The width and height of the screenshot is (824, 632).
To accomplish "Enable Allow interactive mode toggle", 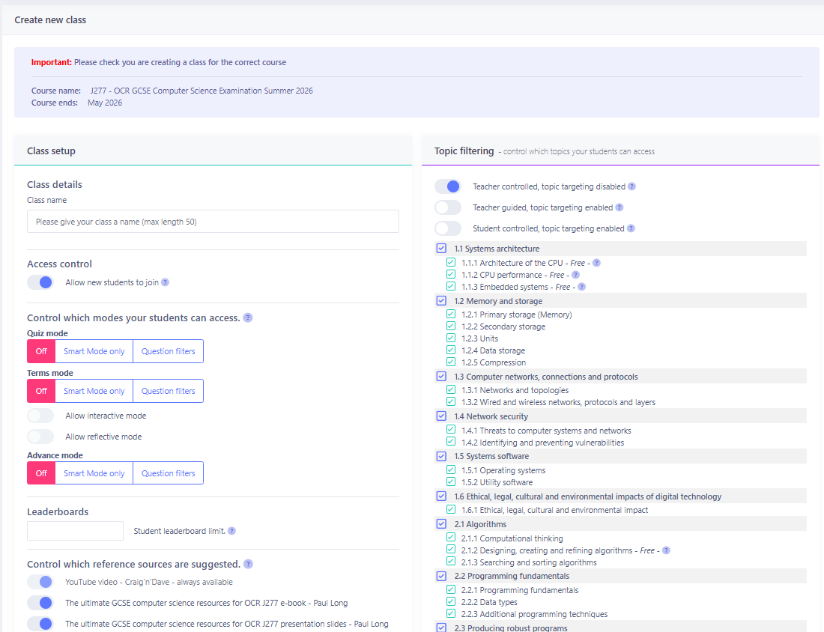I will 40,416.
